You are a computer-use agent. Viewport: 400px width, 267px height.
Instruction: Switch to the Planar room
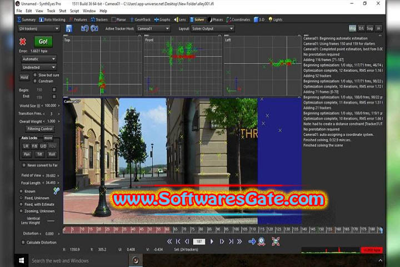119,19
